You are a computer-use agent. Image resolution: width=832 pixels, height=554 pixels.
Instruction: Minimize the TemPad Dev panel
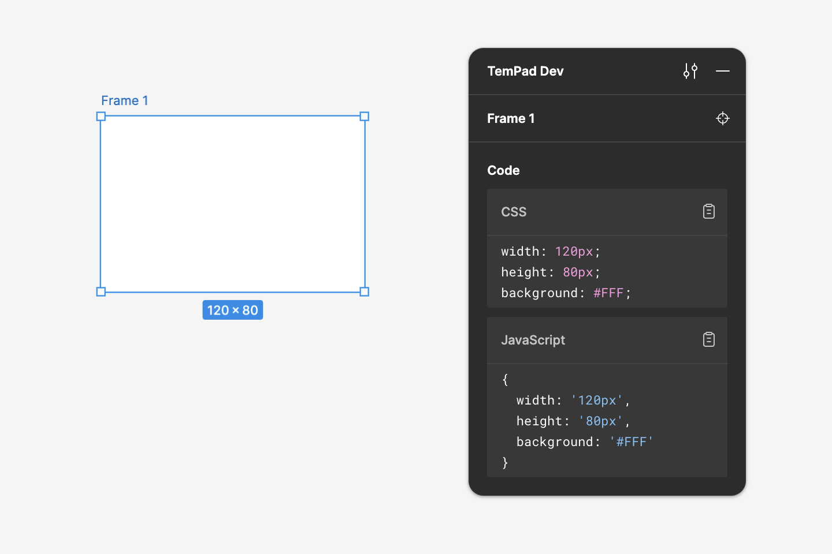pyautogui.click(x=722, y=71)
